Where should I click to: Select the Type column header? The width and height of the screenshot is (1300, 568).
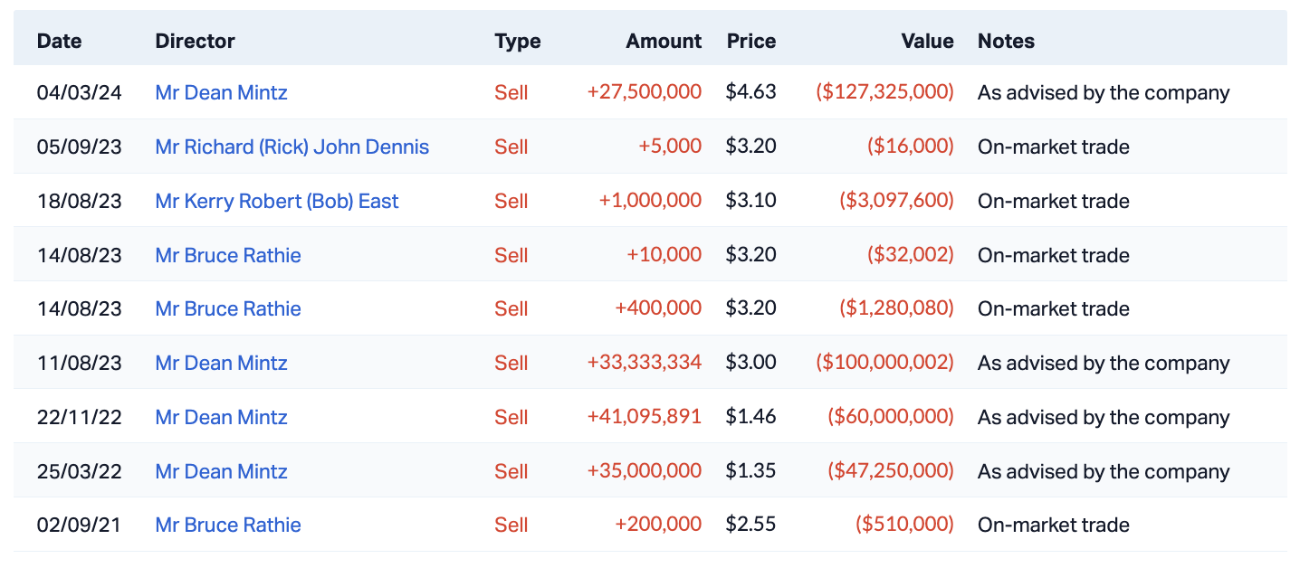click(x=517, y=41)
